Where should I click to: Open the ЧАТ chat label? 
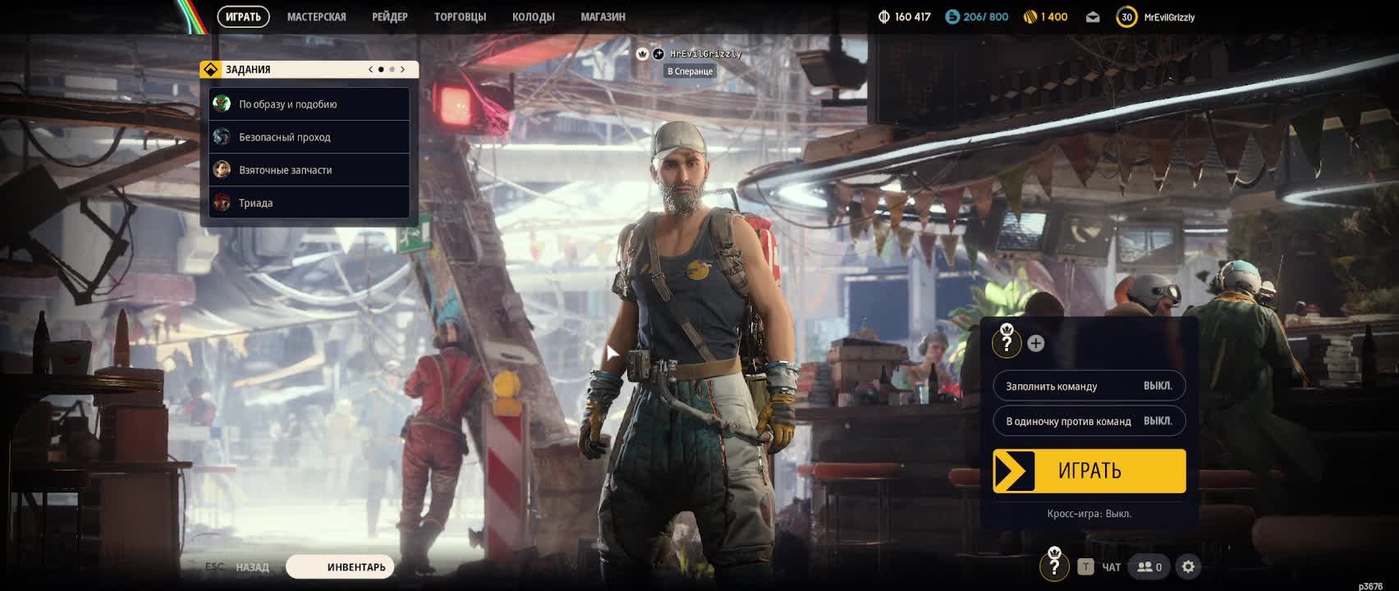[1112, 567]
